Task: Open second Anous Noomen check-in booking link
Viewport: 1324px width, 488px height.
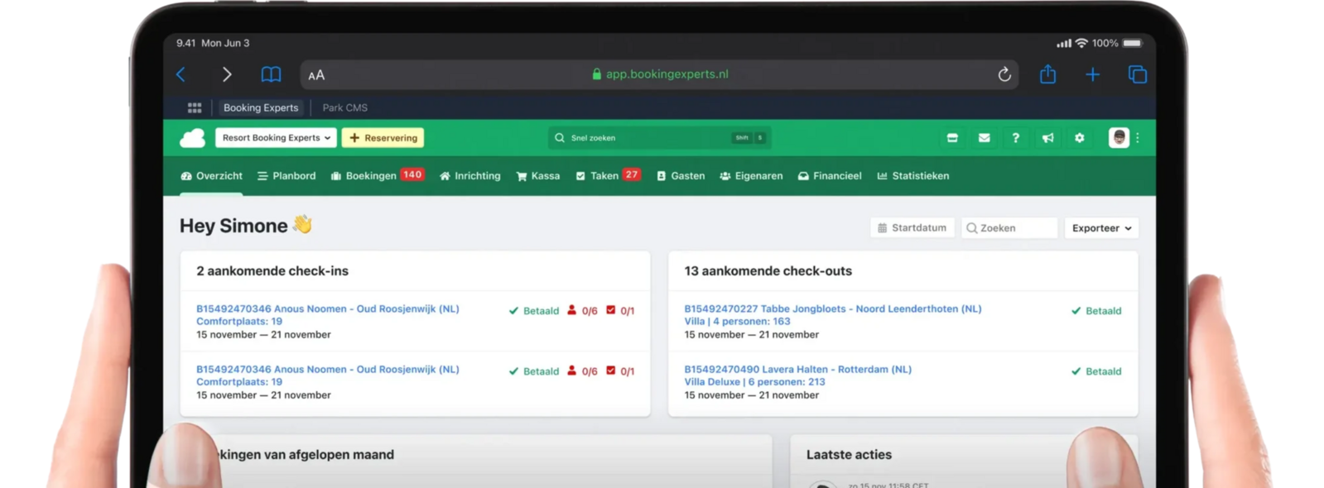Action: pyautogui.click(x=328, y=370)
